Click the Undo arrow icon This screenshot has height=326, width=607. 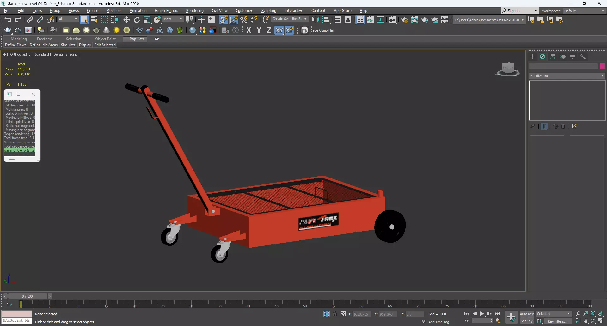point(8,20)
